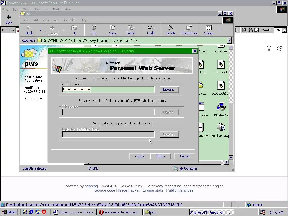Click the Back button in Internet Explorer
The height and width of the screenshot is (216, 288).
[9, 19]
